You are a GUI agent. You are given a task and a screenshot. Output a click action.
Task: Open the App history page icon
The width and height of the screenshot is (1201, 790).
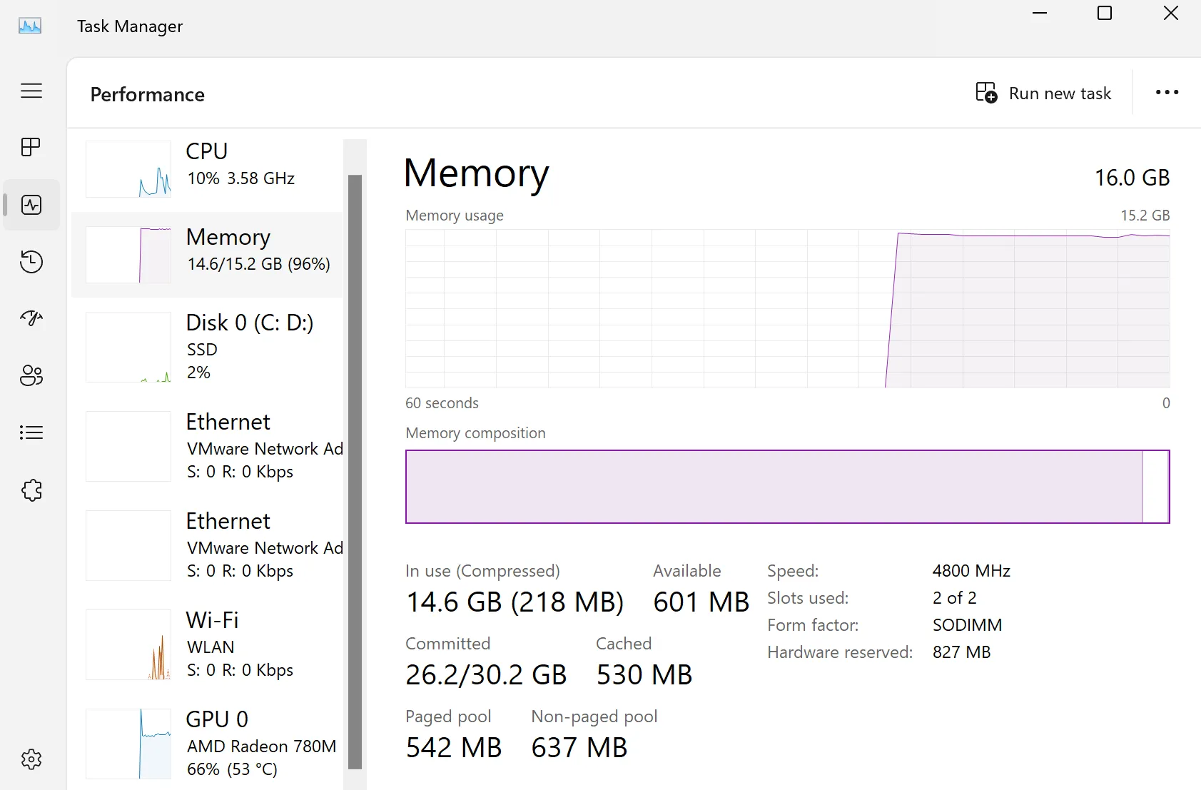[x=31, y=262]
